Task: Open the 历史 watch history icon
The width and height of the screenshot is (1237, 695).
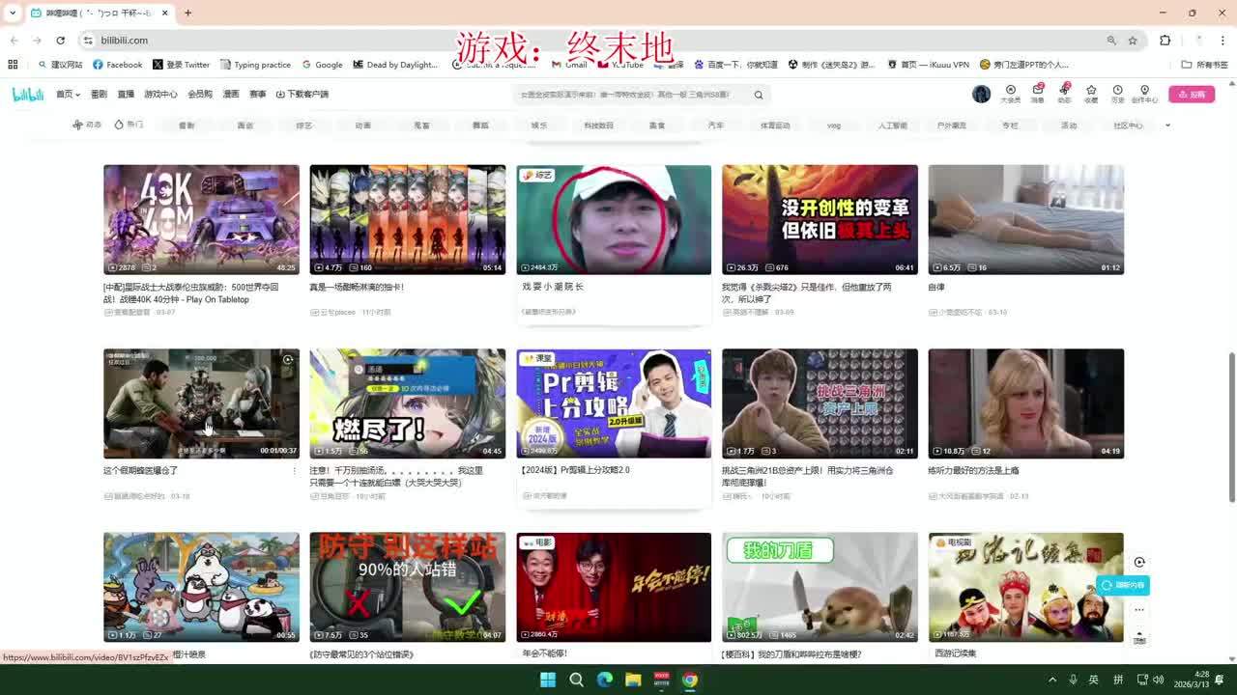Action: tap(1117, 93)
